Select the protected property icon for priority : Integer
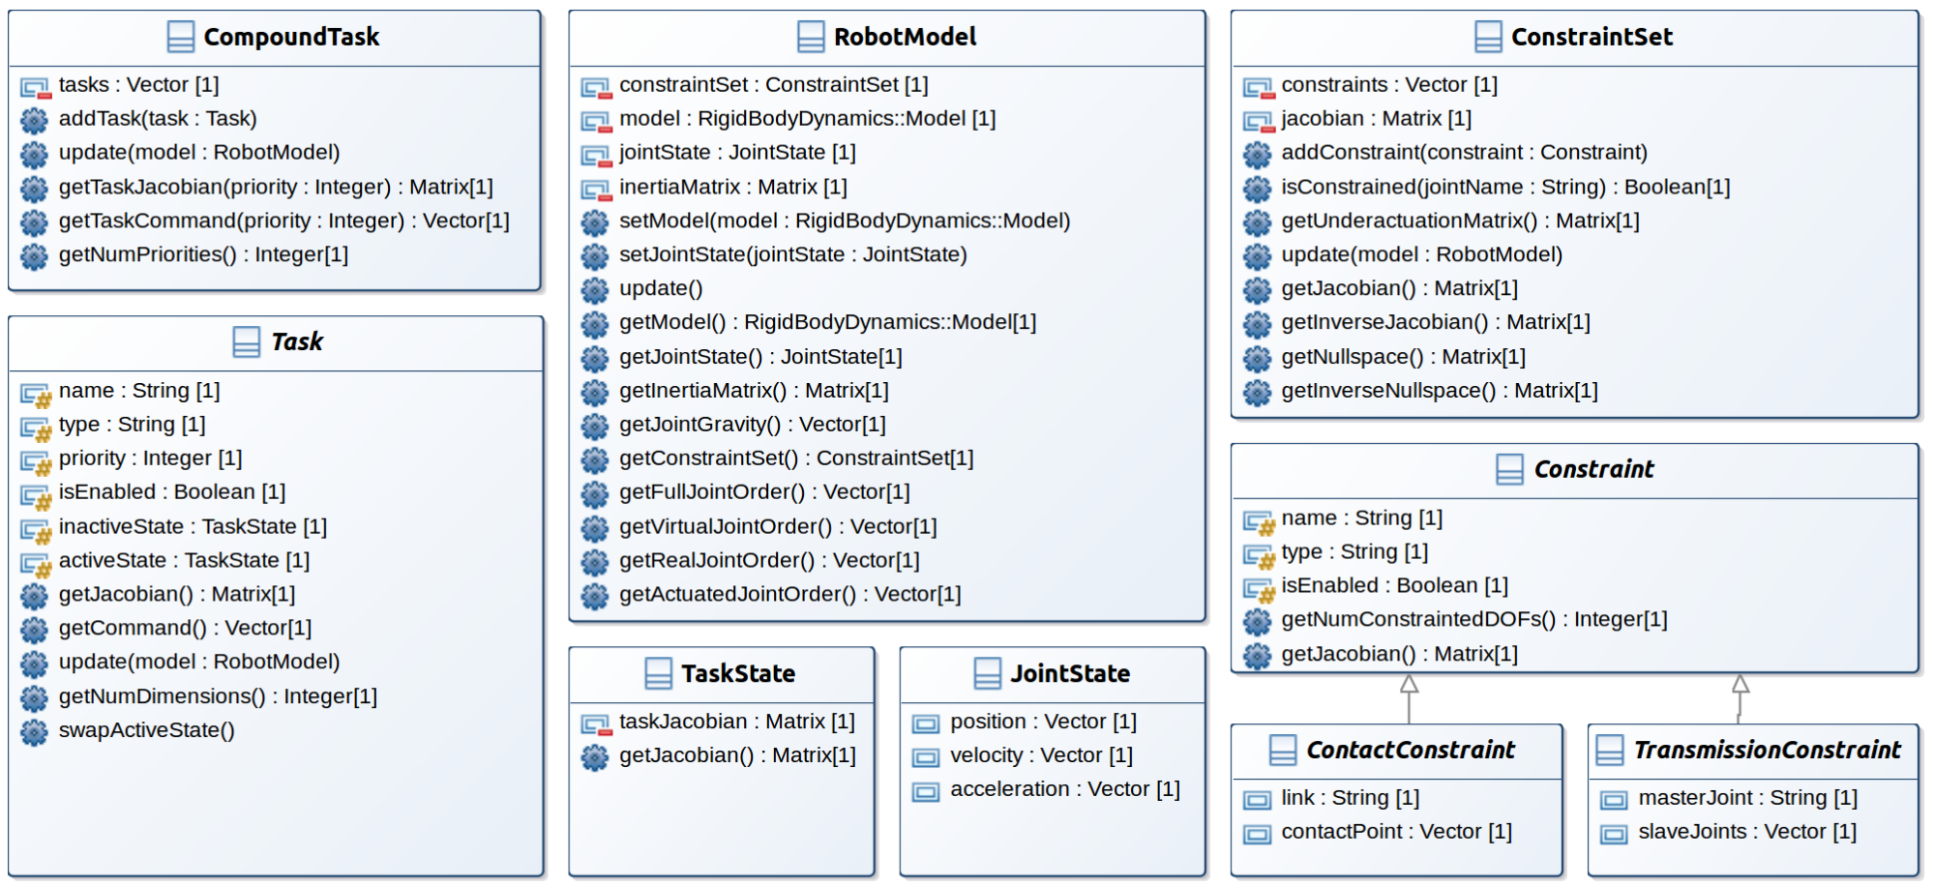 click(x=36, y=460)
